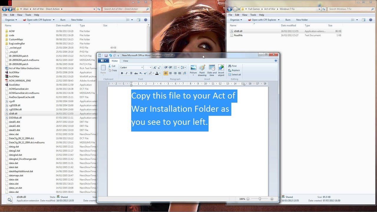Save document from quick access toolbar
This screenshot has width=377, height=212.
coord(106,55)
